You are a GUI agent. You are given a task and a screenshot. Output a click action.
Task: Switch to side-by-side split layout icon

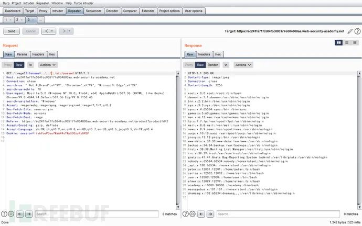[339, 42]
